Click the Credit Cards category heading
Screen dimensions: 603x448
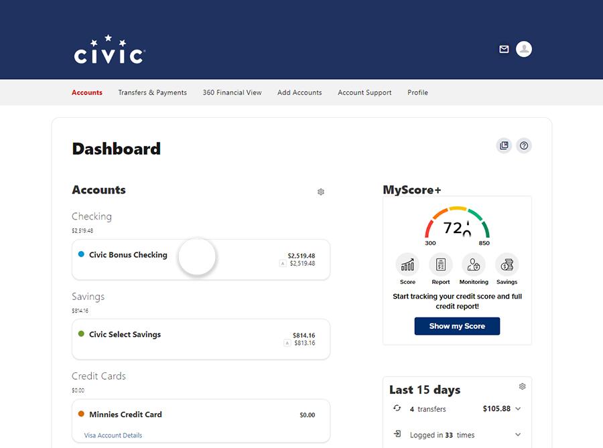[99, 376]
